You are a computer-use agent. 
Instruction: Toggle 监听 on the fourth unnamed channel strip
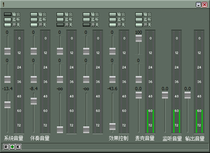(86, 20)
